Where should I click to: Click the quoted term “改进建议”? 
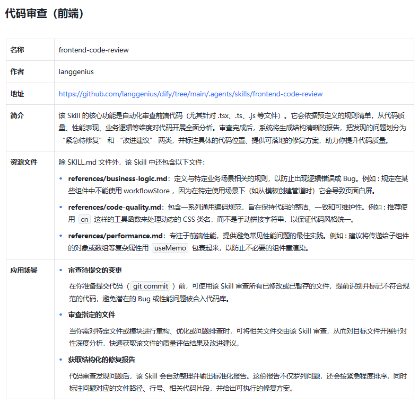(136, 140)
